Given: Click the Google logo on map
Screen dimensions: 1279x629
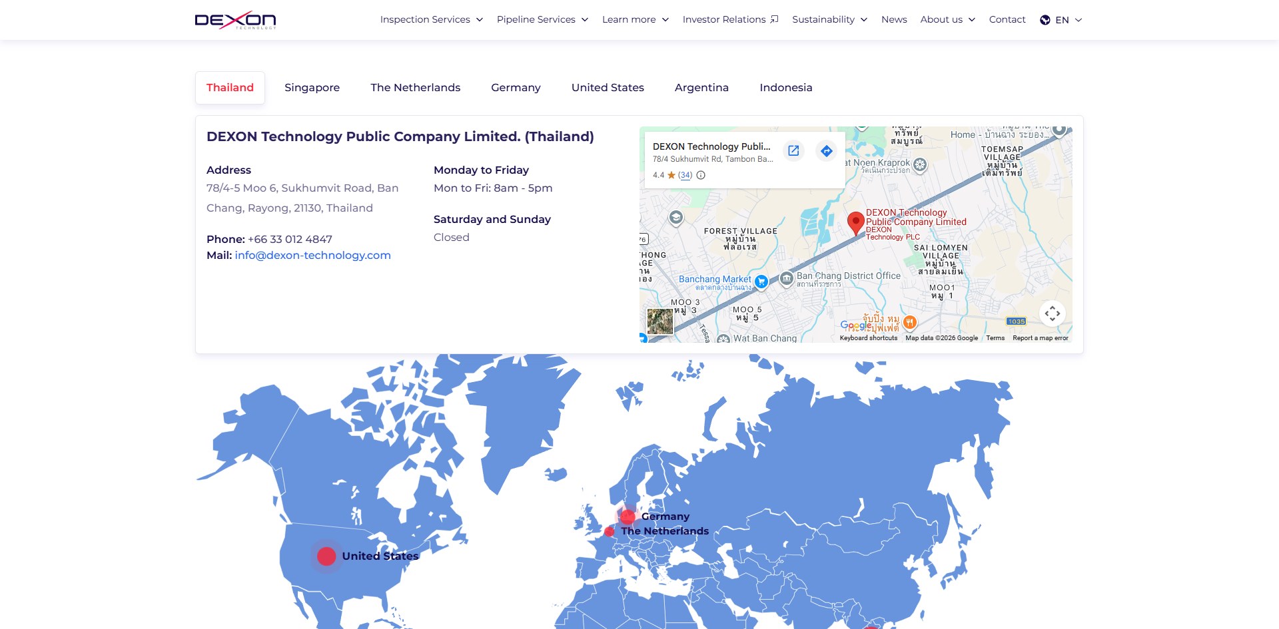Looking at the screenshot, I should (856, 325).
